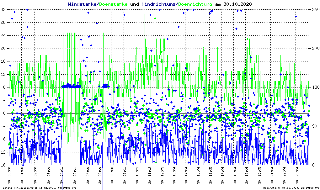Click the "90" value on the right axis
This screenshot has height=190, width=320.
[x=314, y=126]
